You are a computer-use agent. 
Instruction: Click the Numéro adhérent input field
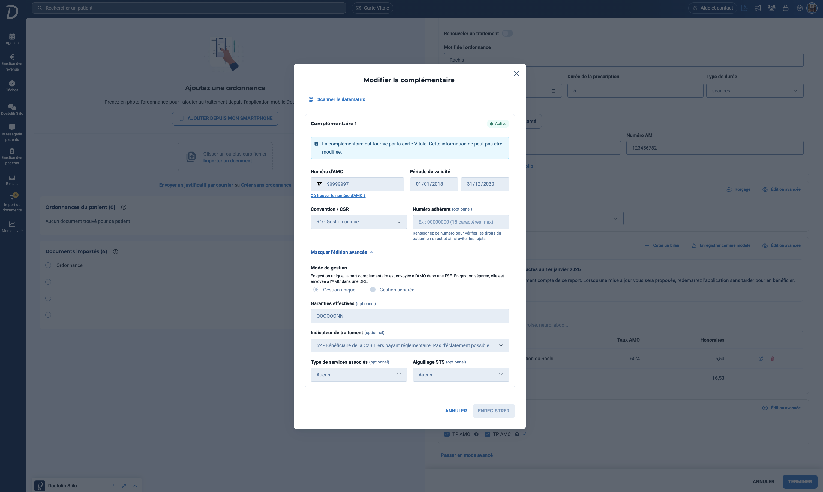click(461, 222)
